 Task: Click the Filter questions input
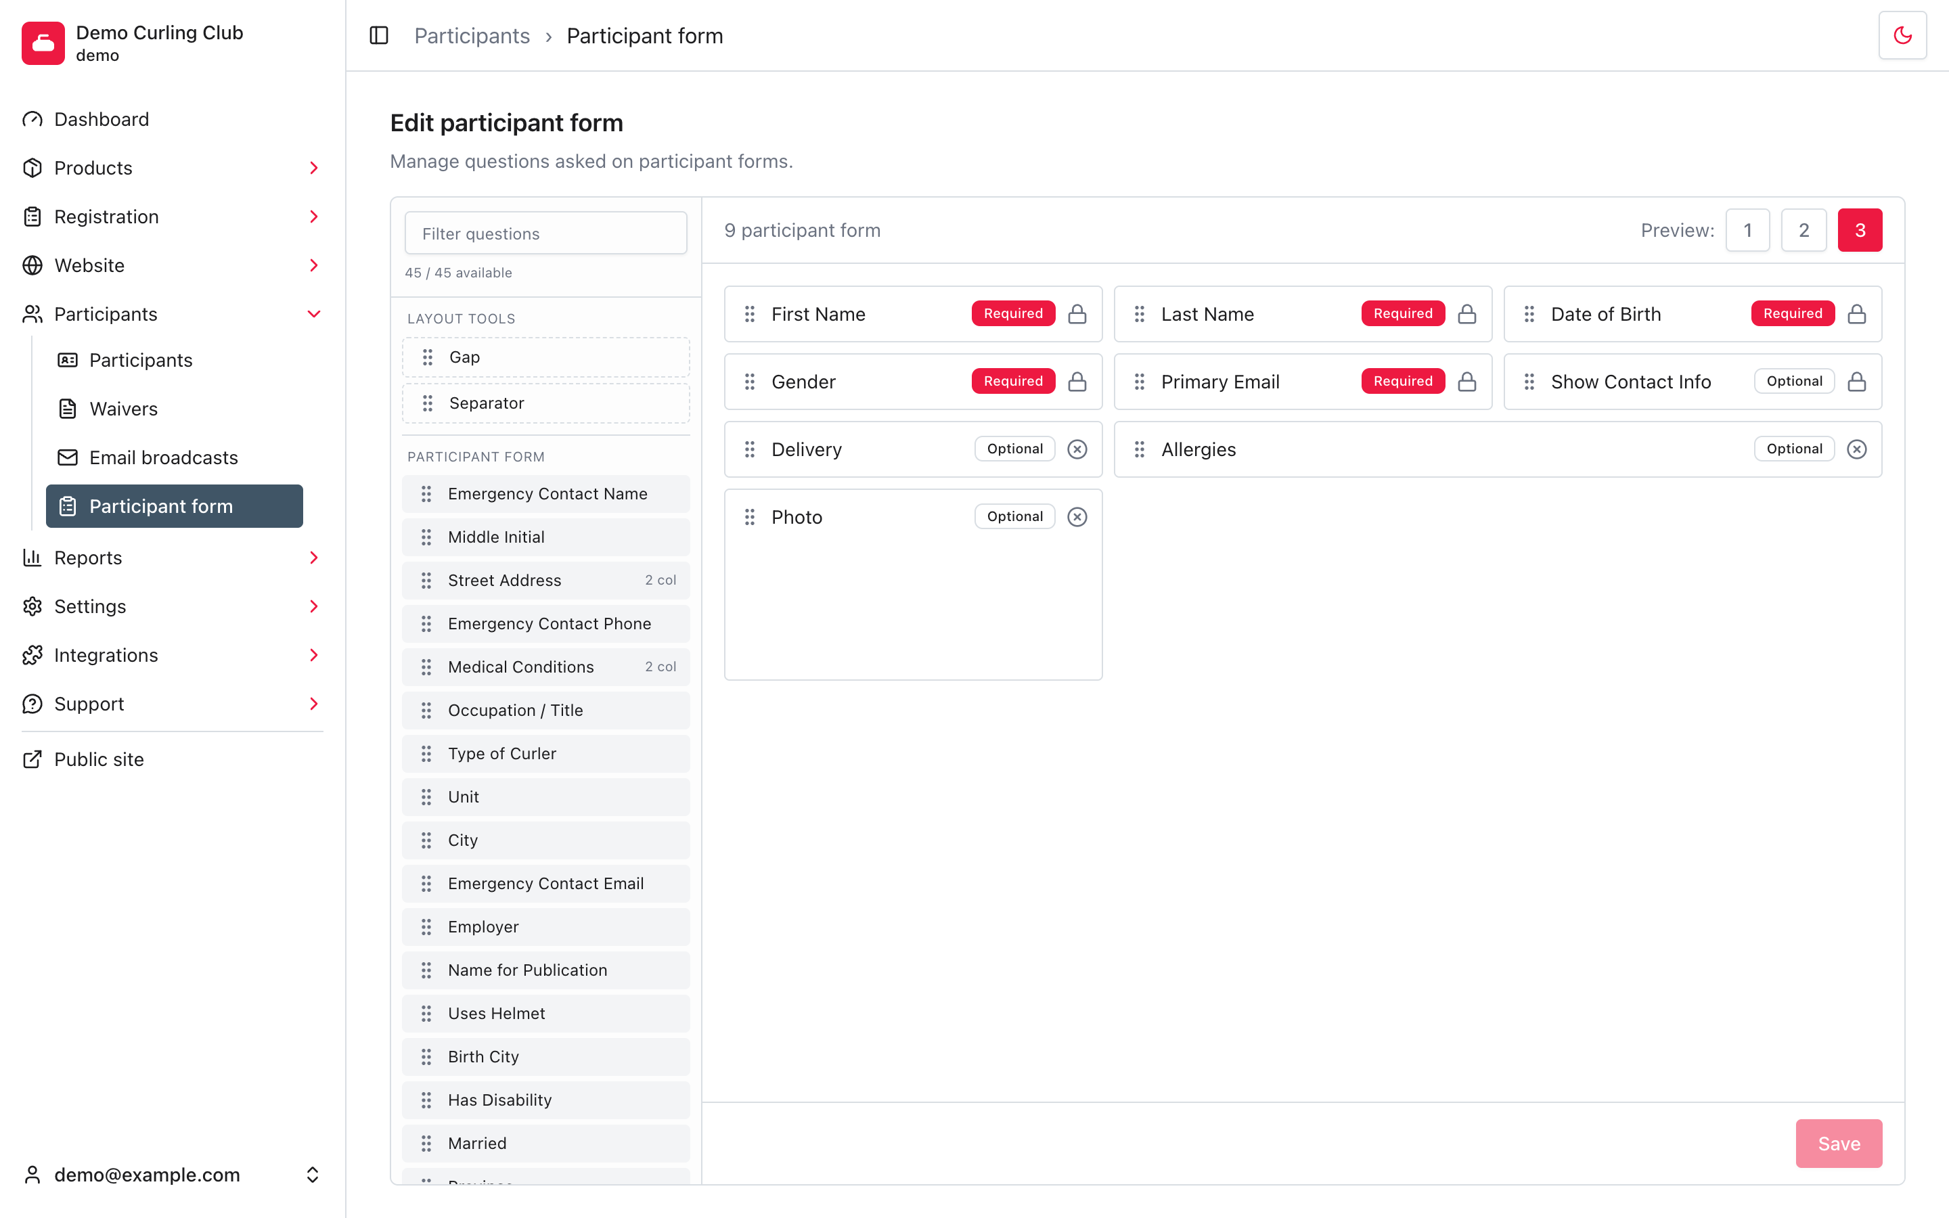(546, 233)
